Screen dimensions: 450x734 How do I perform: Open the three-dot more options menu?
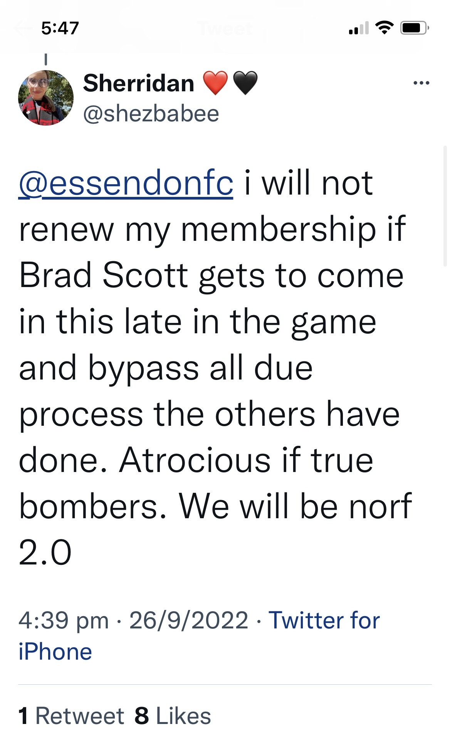click(x=421, y=83)
